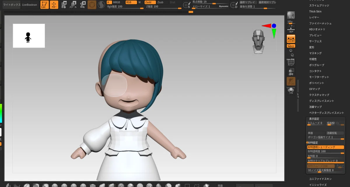Click the silhouette thumbnail preview
Viewport: 350px width, 187px height.
point(29,36)
